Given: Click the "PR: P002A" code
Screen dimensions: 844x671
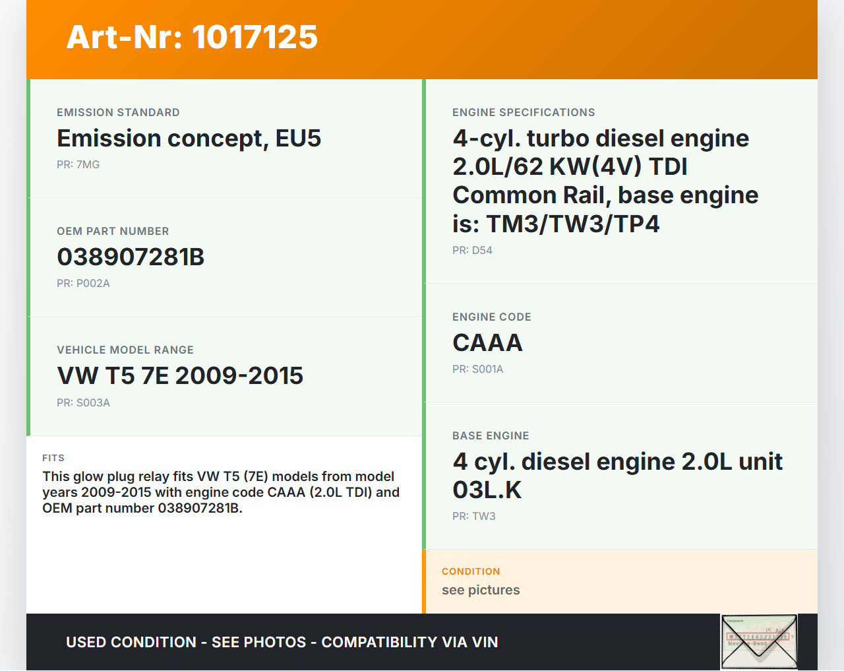Looking at the screenshot, I should (x=83, y=283).
